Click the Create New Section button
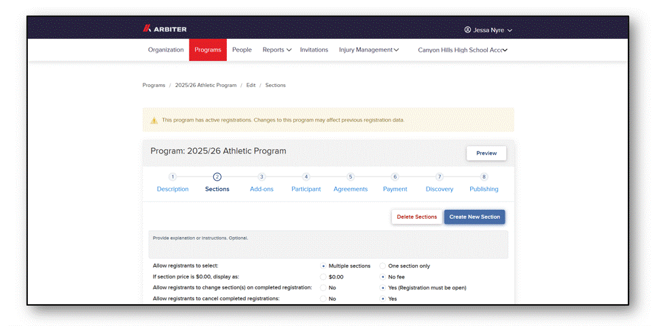The image size is (659, 326). 474,217
